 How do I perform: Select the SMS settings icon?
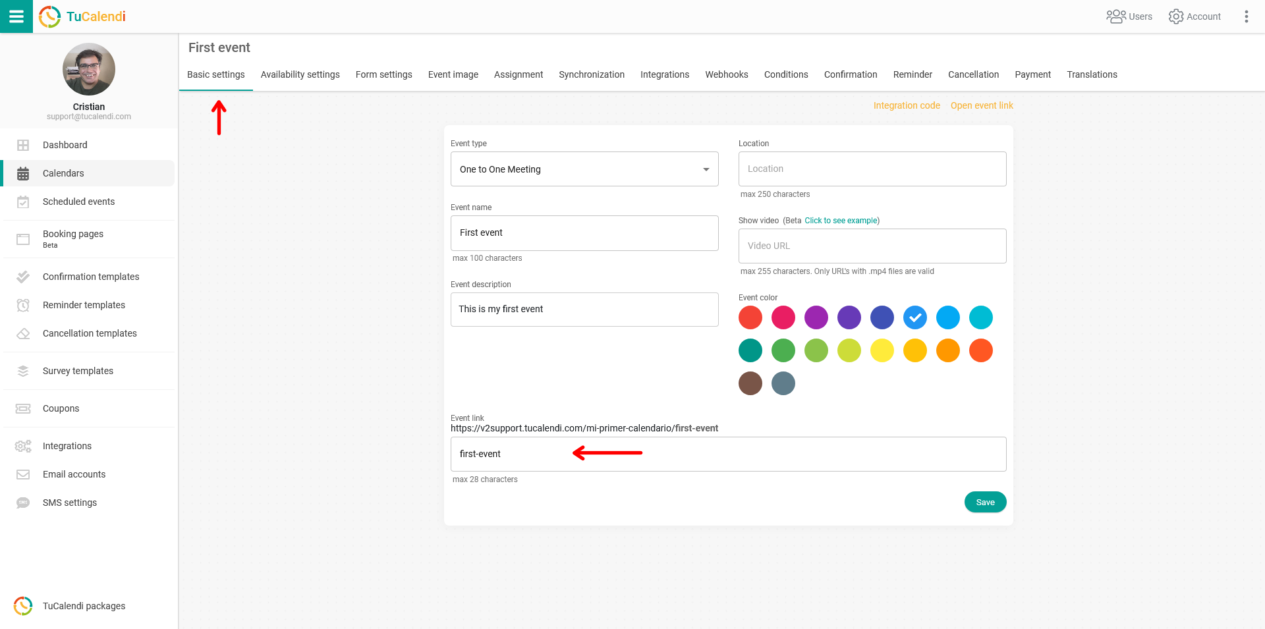tap(23, 503)
